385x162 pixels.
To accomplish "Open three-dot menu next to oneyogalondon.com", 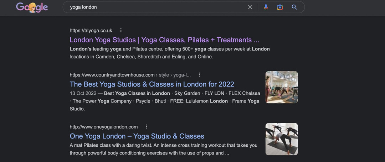I will [147, 127].
